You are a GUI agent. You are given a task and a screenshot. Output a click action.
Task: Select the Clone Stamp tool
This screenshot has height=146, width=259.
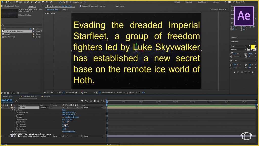point(39,2)
